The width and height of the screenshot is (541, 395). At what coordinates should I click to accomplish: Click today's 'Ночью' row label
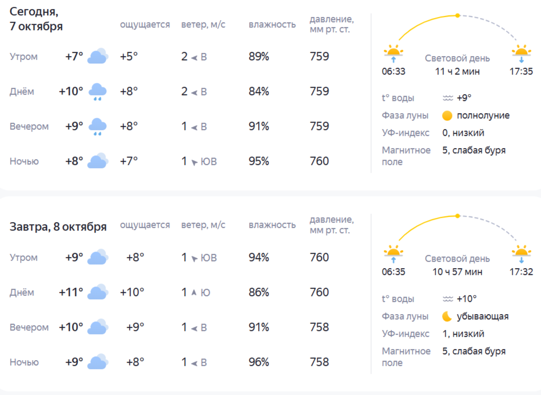(24, 161)
